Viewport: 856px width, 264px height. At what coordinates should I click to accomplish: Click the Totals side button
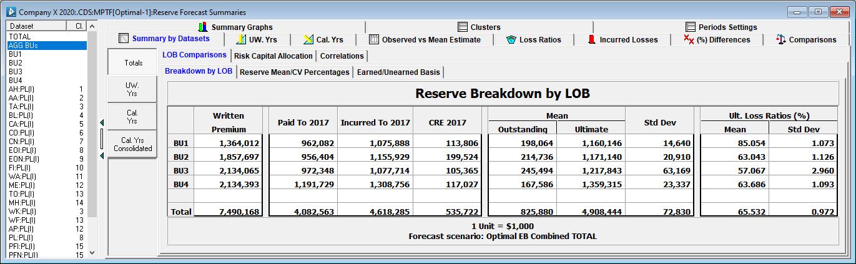pyautogui.click(x=133, y=63)
